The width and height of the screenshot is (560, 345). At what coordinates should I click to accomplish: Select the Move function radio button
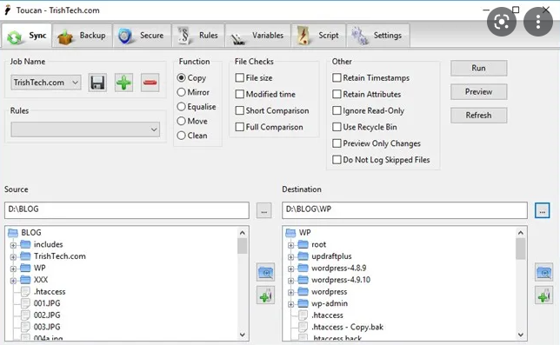[181, 121]
